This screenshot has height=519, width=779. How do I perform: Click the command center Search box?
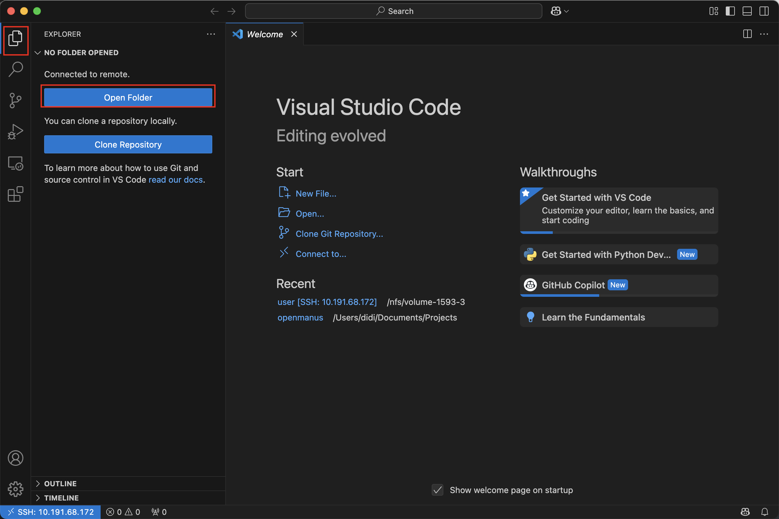[393, 11]
